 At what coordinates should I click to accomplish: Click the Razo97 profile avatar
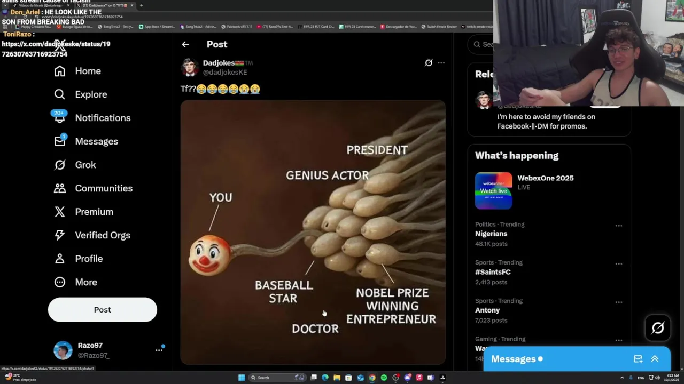63,350
